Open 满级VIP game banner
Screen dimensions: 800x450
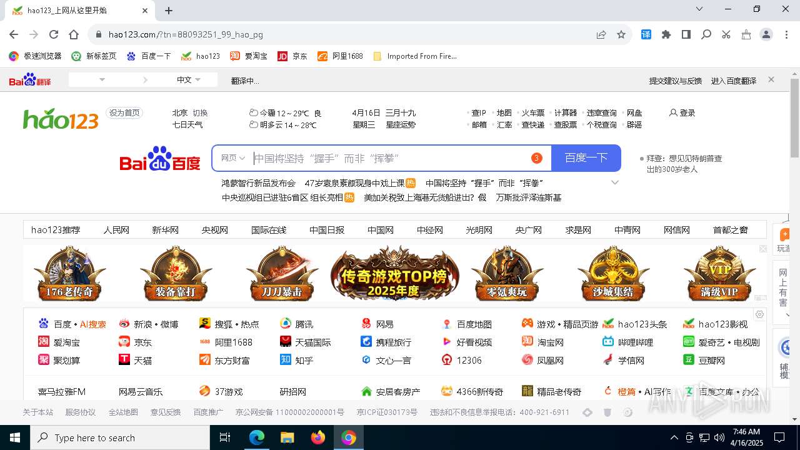click(719, 274)
